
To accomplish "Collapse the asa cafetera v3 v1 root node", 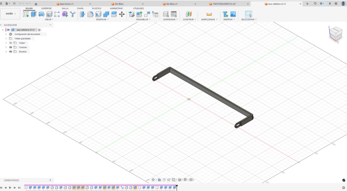I will pos(3,30).
